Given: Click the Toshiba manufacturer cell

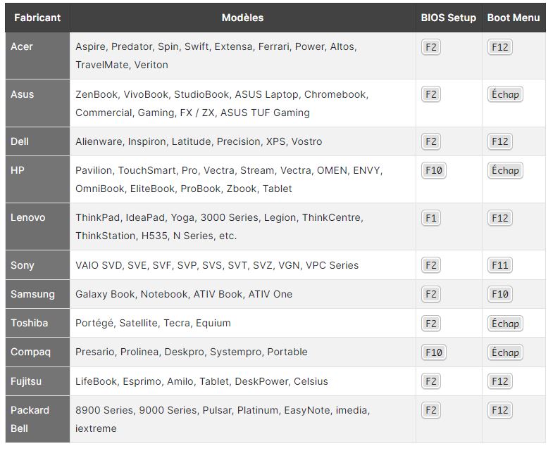Looking at the screenshot, I should [x=30, y=323].
